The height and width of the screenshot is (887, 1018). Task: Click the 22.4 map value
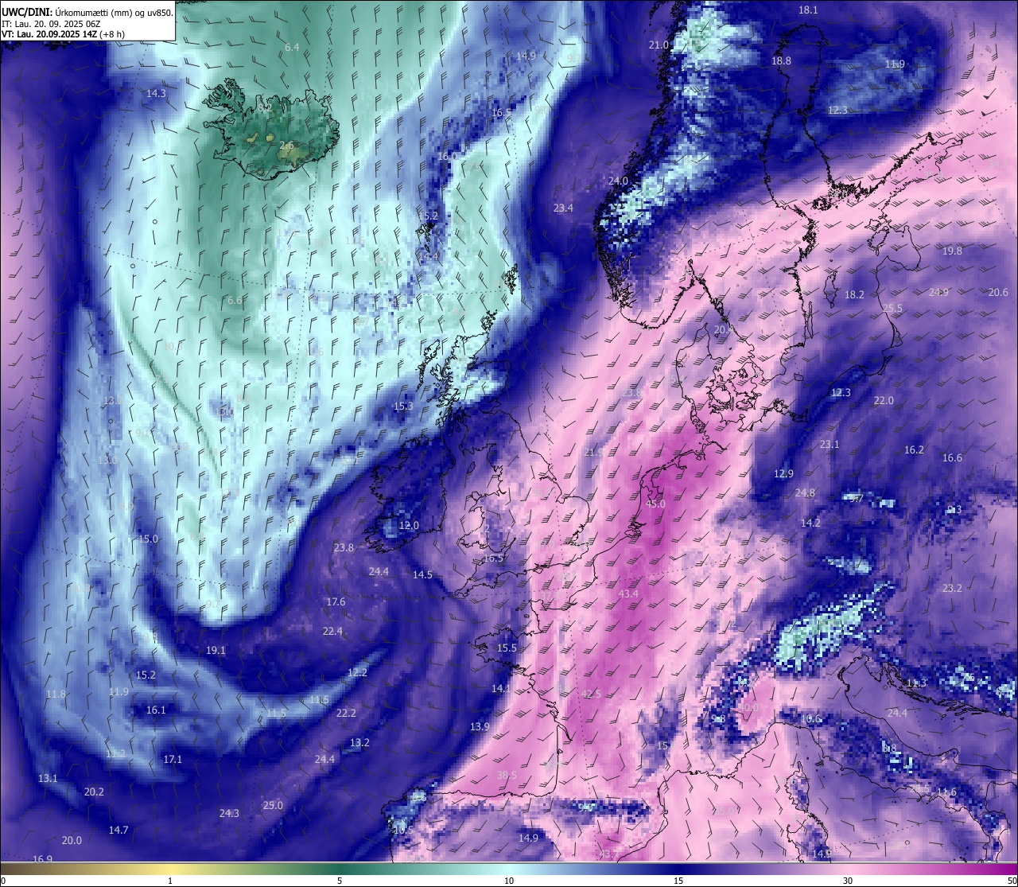332,631
